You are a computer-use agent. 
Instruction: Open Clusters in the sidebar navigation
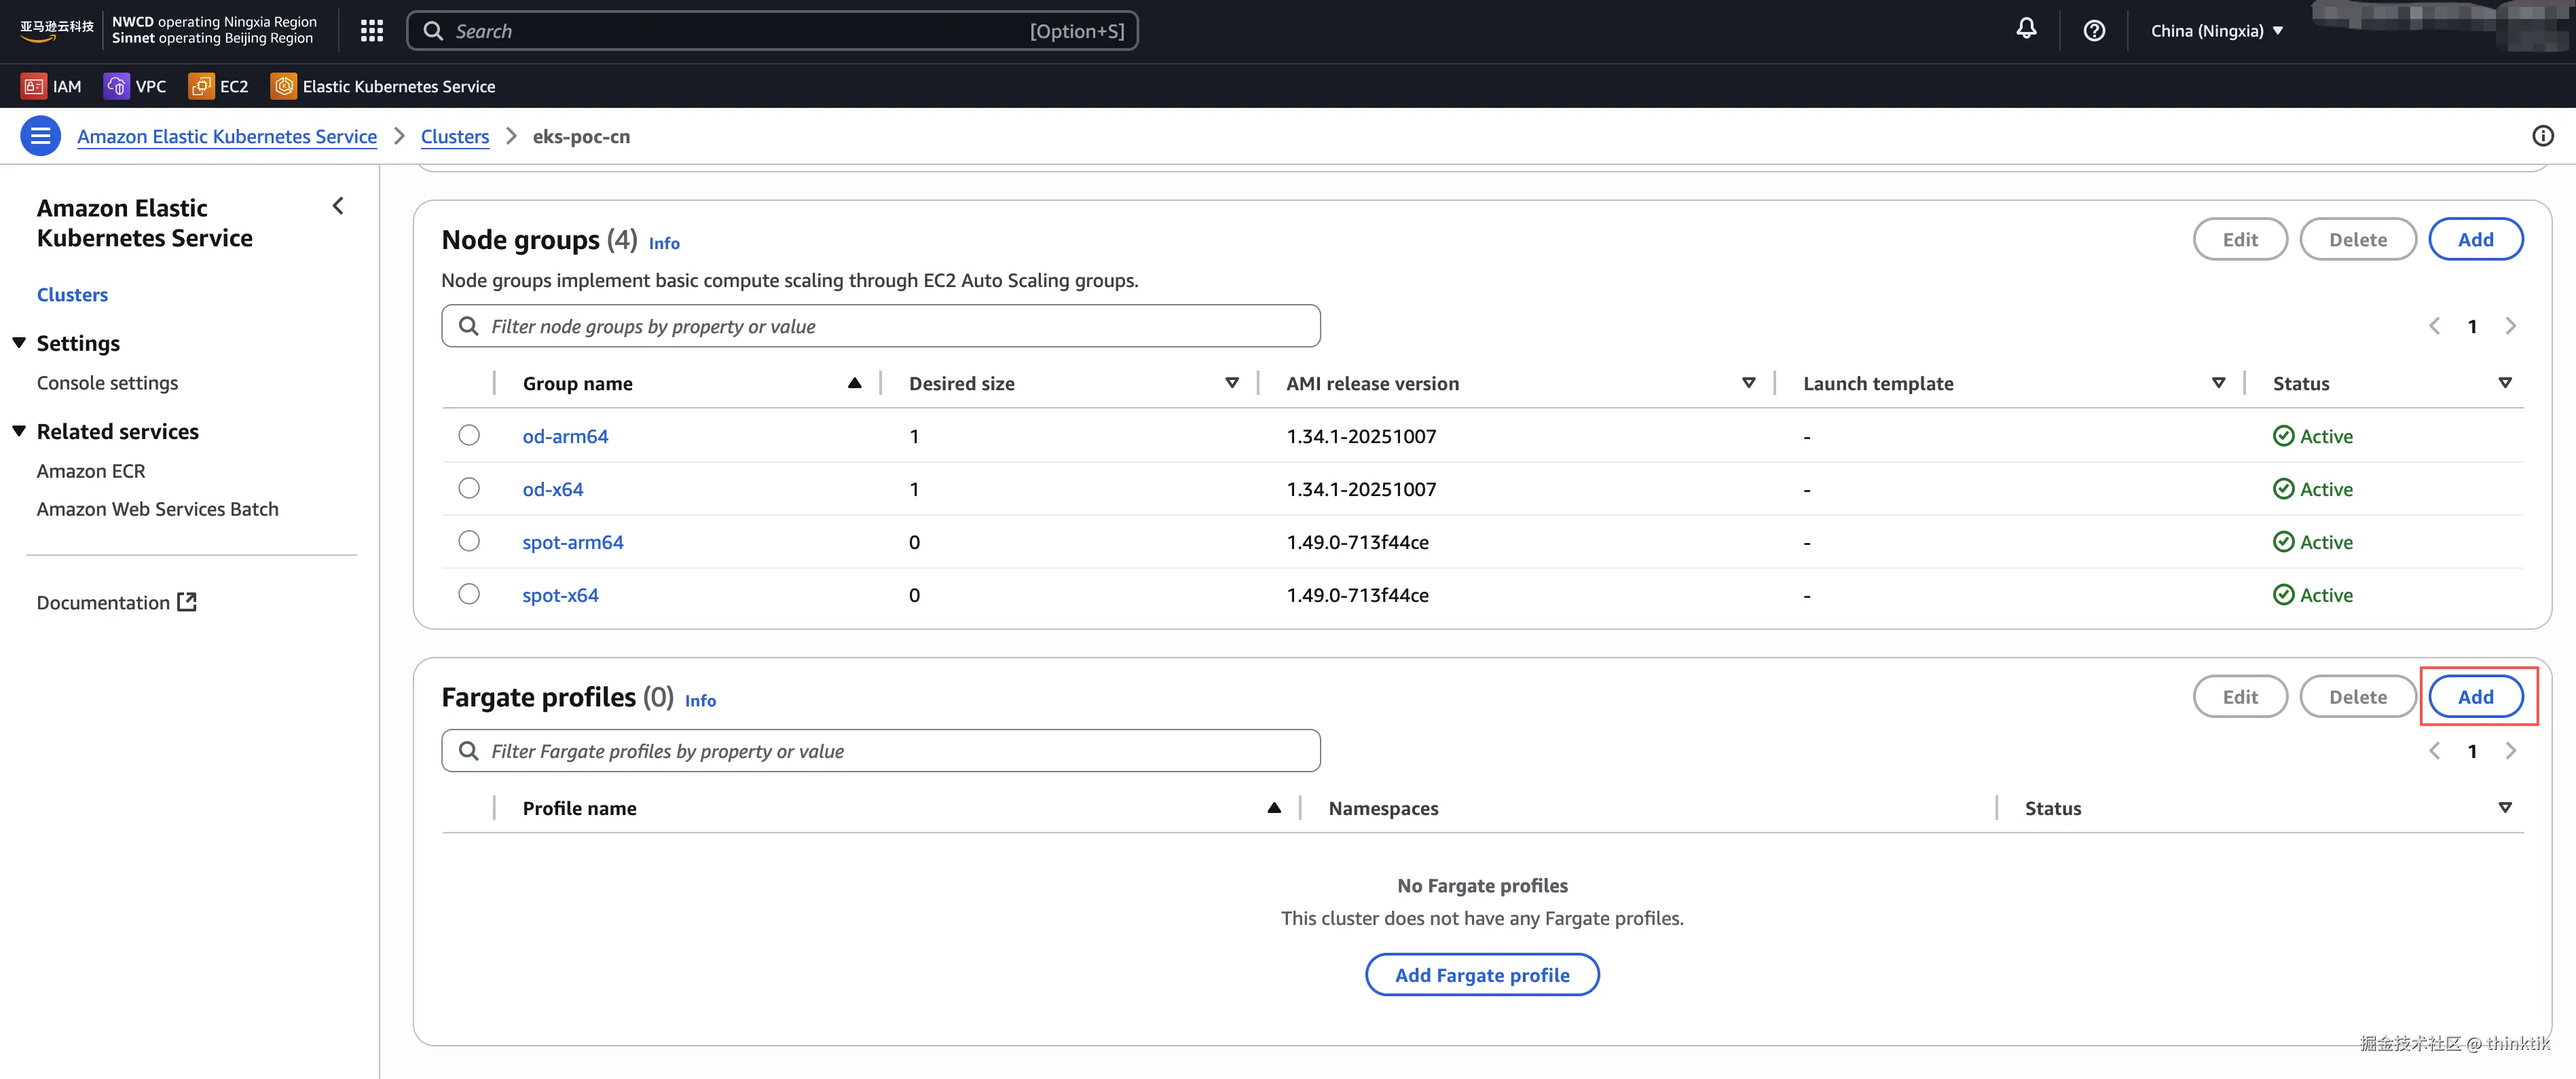[x=72, y=295]
